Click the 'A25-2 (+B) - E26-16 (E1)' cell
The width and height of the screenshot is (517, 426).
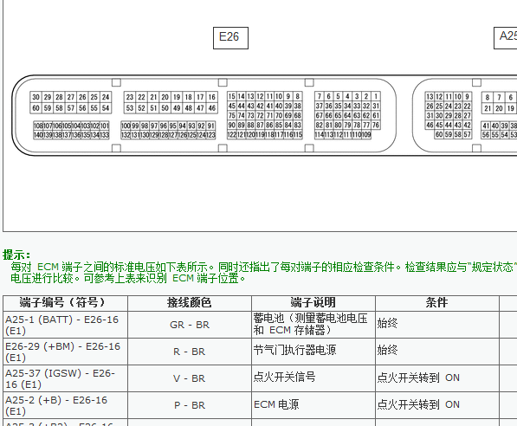[x=65, y=405]
